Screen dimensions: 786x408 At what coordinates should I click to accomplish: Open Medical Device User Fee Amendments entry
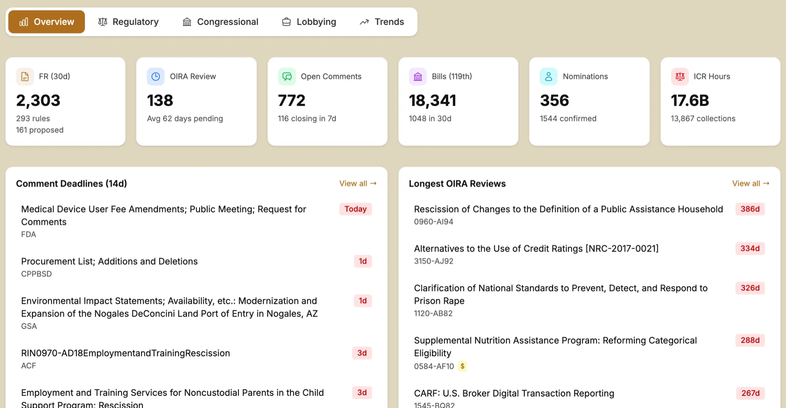(164, 216)
